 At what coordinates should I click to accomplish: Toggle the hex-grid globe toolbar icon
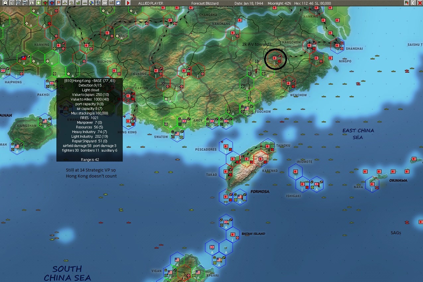(98, 3)
